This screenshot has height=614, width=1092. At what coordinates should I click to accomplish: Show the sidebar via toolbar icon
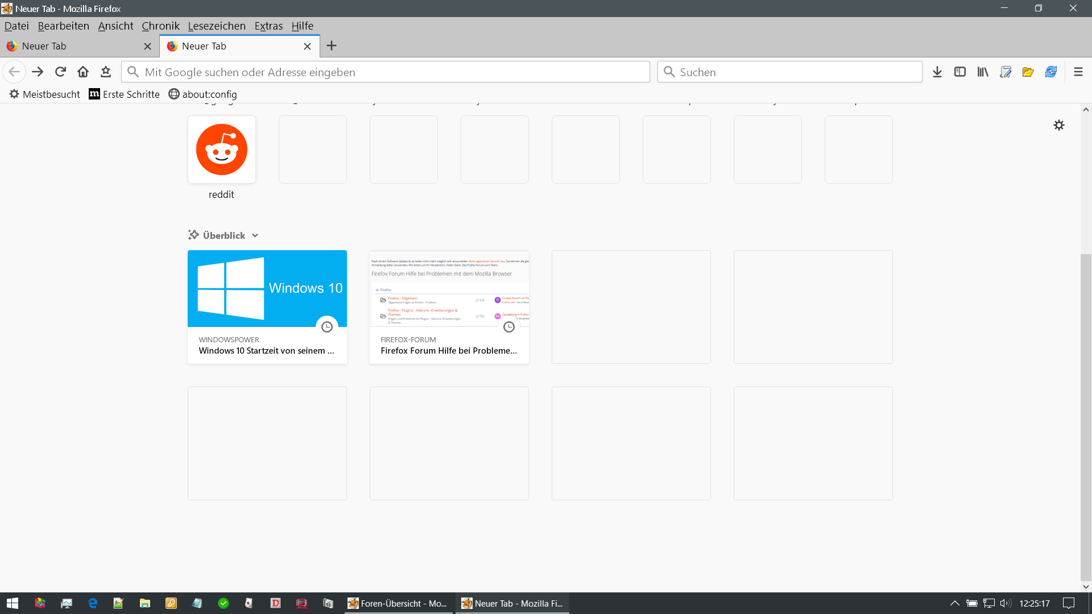960,72
